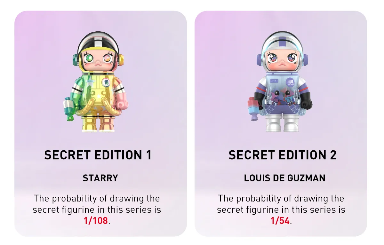
Task: Click the LOUIS DE GUZMAN name label
Action: click(285, 178)
